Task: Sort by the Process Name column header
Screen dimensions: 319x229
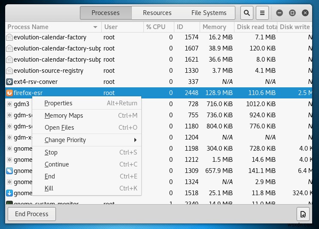Action: coord(53,27)
